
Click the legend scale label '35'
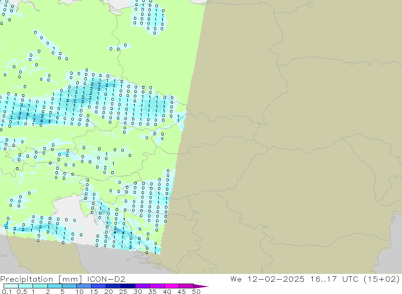point(152,292)
